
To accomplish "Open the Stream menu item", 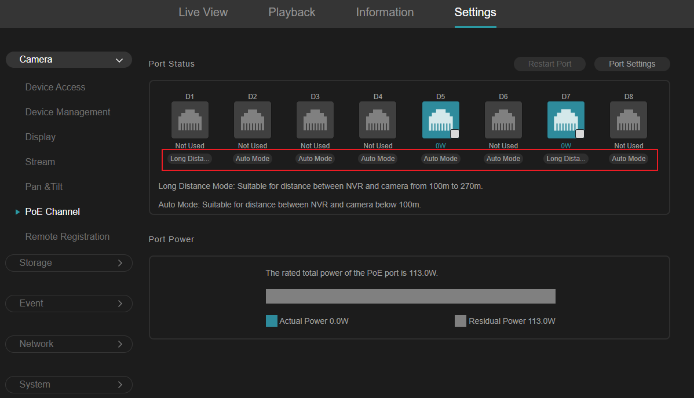I will pos(40,162).
